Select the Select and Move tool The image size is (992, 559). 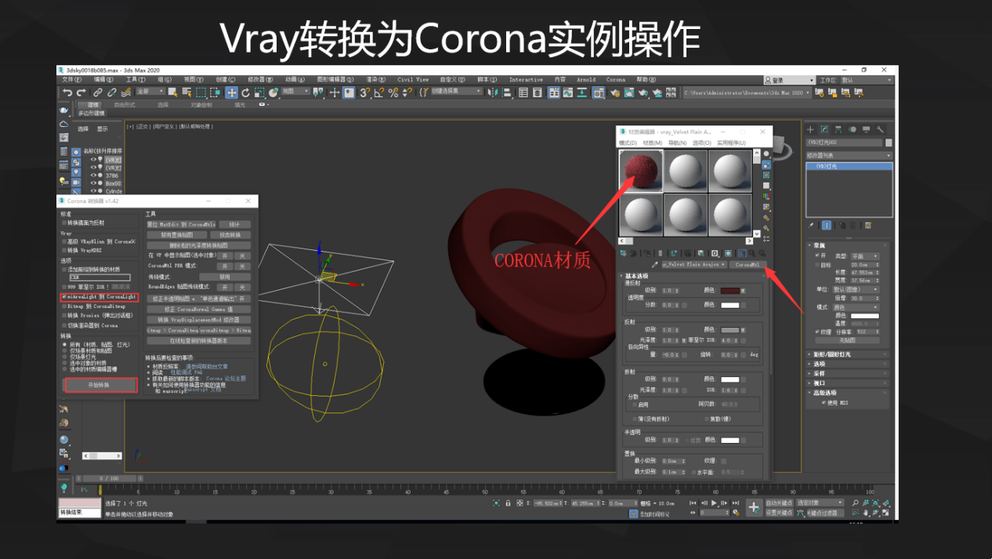[231, 93]
